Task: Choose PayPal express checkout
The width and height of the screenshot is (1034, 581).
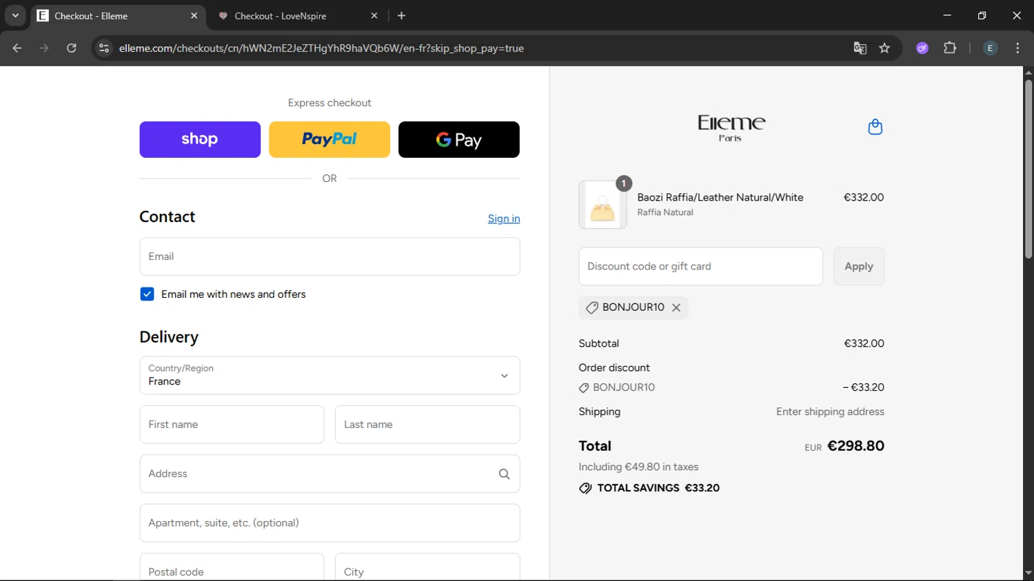Action: [330, 140]
